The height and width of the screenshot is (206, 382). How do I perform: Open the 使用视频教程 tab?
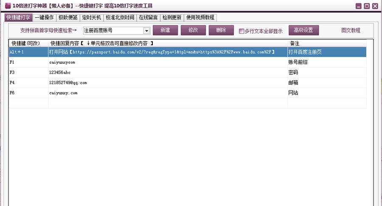coord(200,17)
